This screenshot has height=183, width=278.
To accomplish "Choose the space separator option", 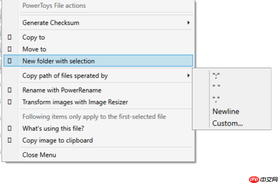I will tap(216, 87).
